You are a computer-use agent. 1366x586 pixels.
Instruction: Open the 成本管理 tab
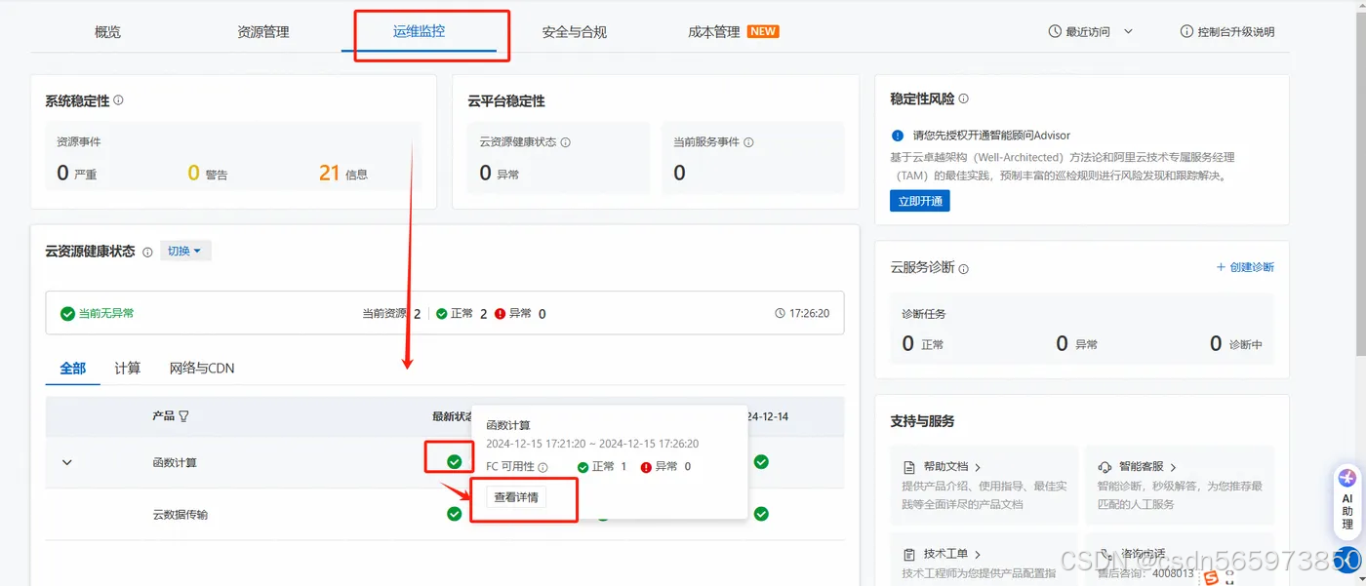point(714,32)
